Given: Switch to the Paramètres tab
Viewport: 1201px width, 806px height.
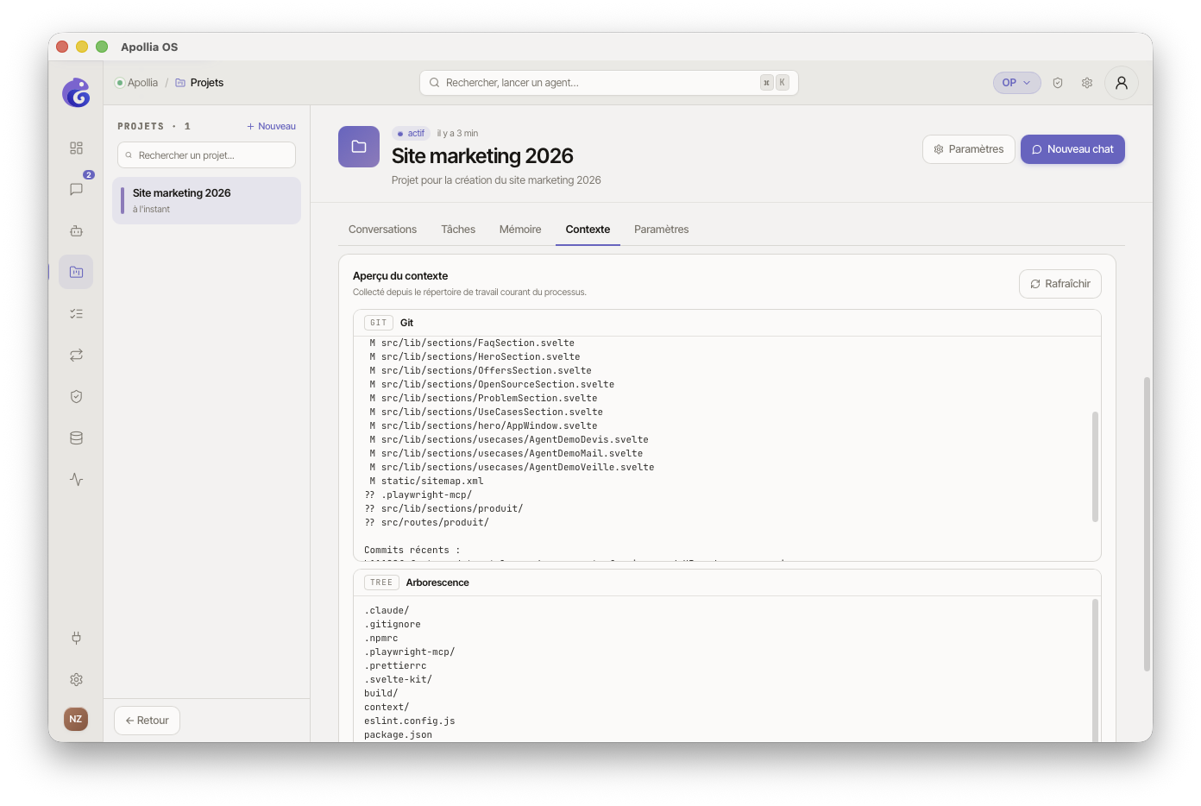Looking at the screenshot, I should pyautogui.click(x=661, y=230).
